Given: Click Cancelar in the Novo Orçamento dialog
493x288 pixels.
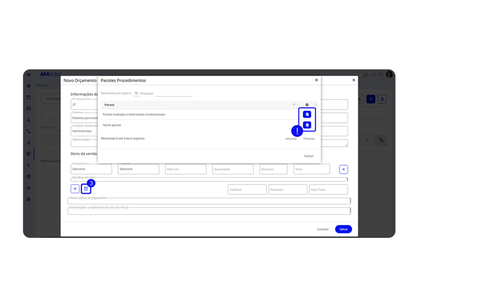Looking at the screenshot, I should (323, 229).
